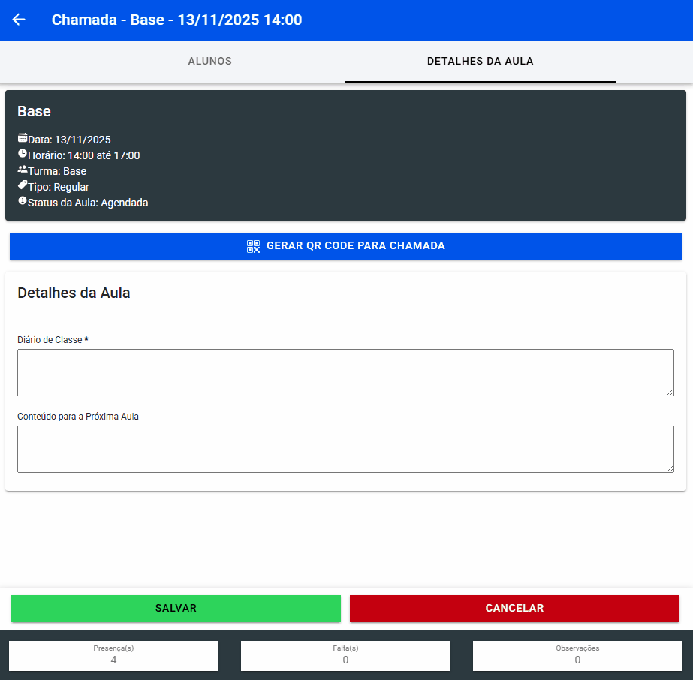693x680 pixels.
Task: Click the calendar icon beside Data
Action: (x=23, y=138)
